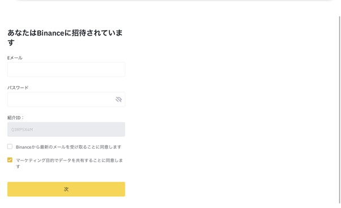Screen dimensions: 341x208
Task: Toggle password visibility eye icon
Action: click(x=118, y=99)
